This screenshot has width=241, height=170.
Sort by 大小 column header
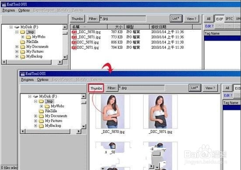(116, 27)
